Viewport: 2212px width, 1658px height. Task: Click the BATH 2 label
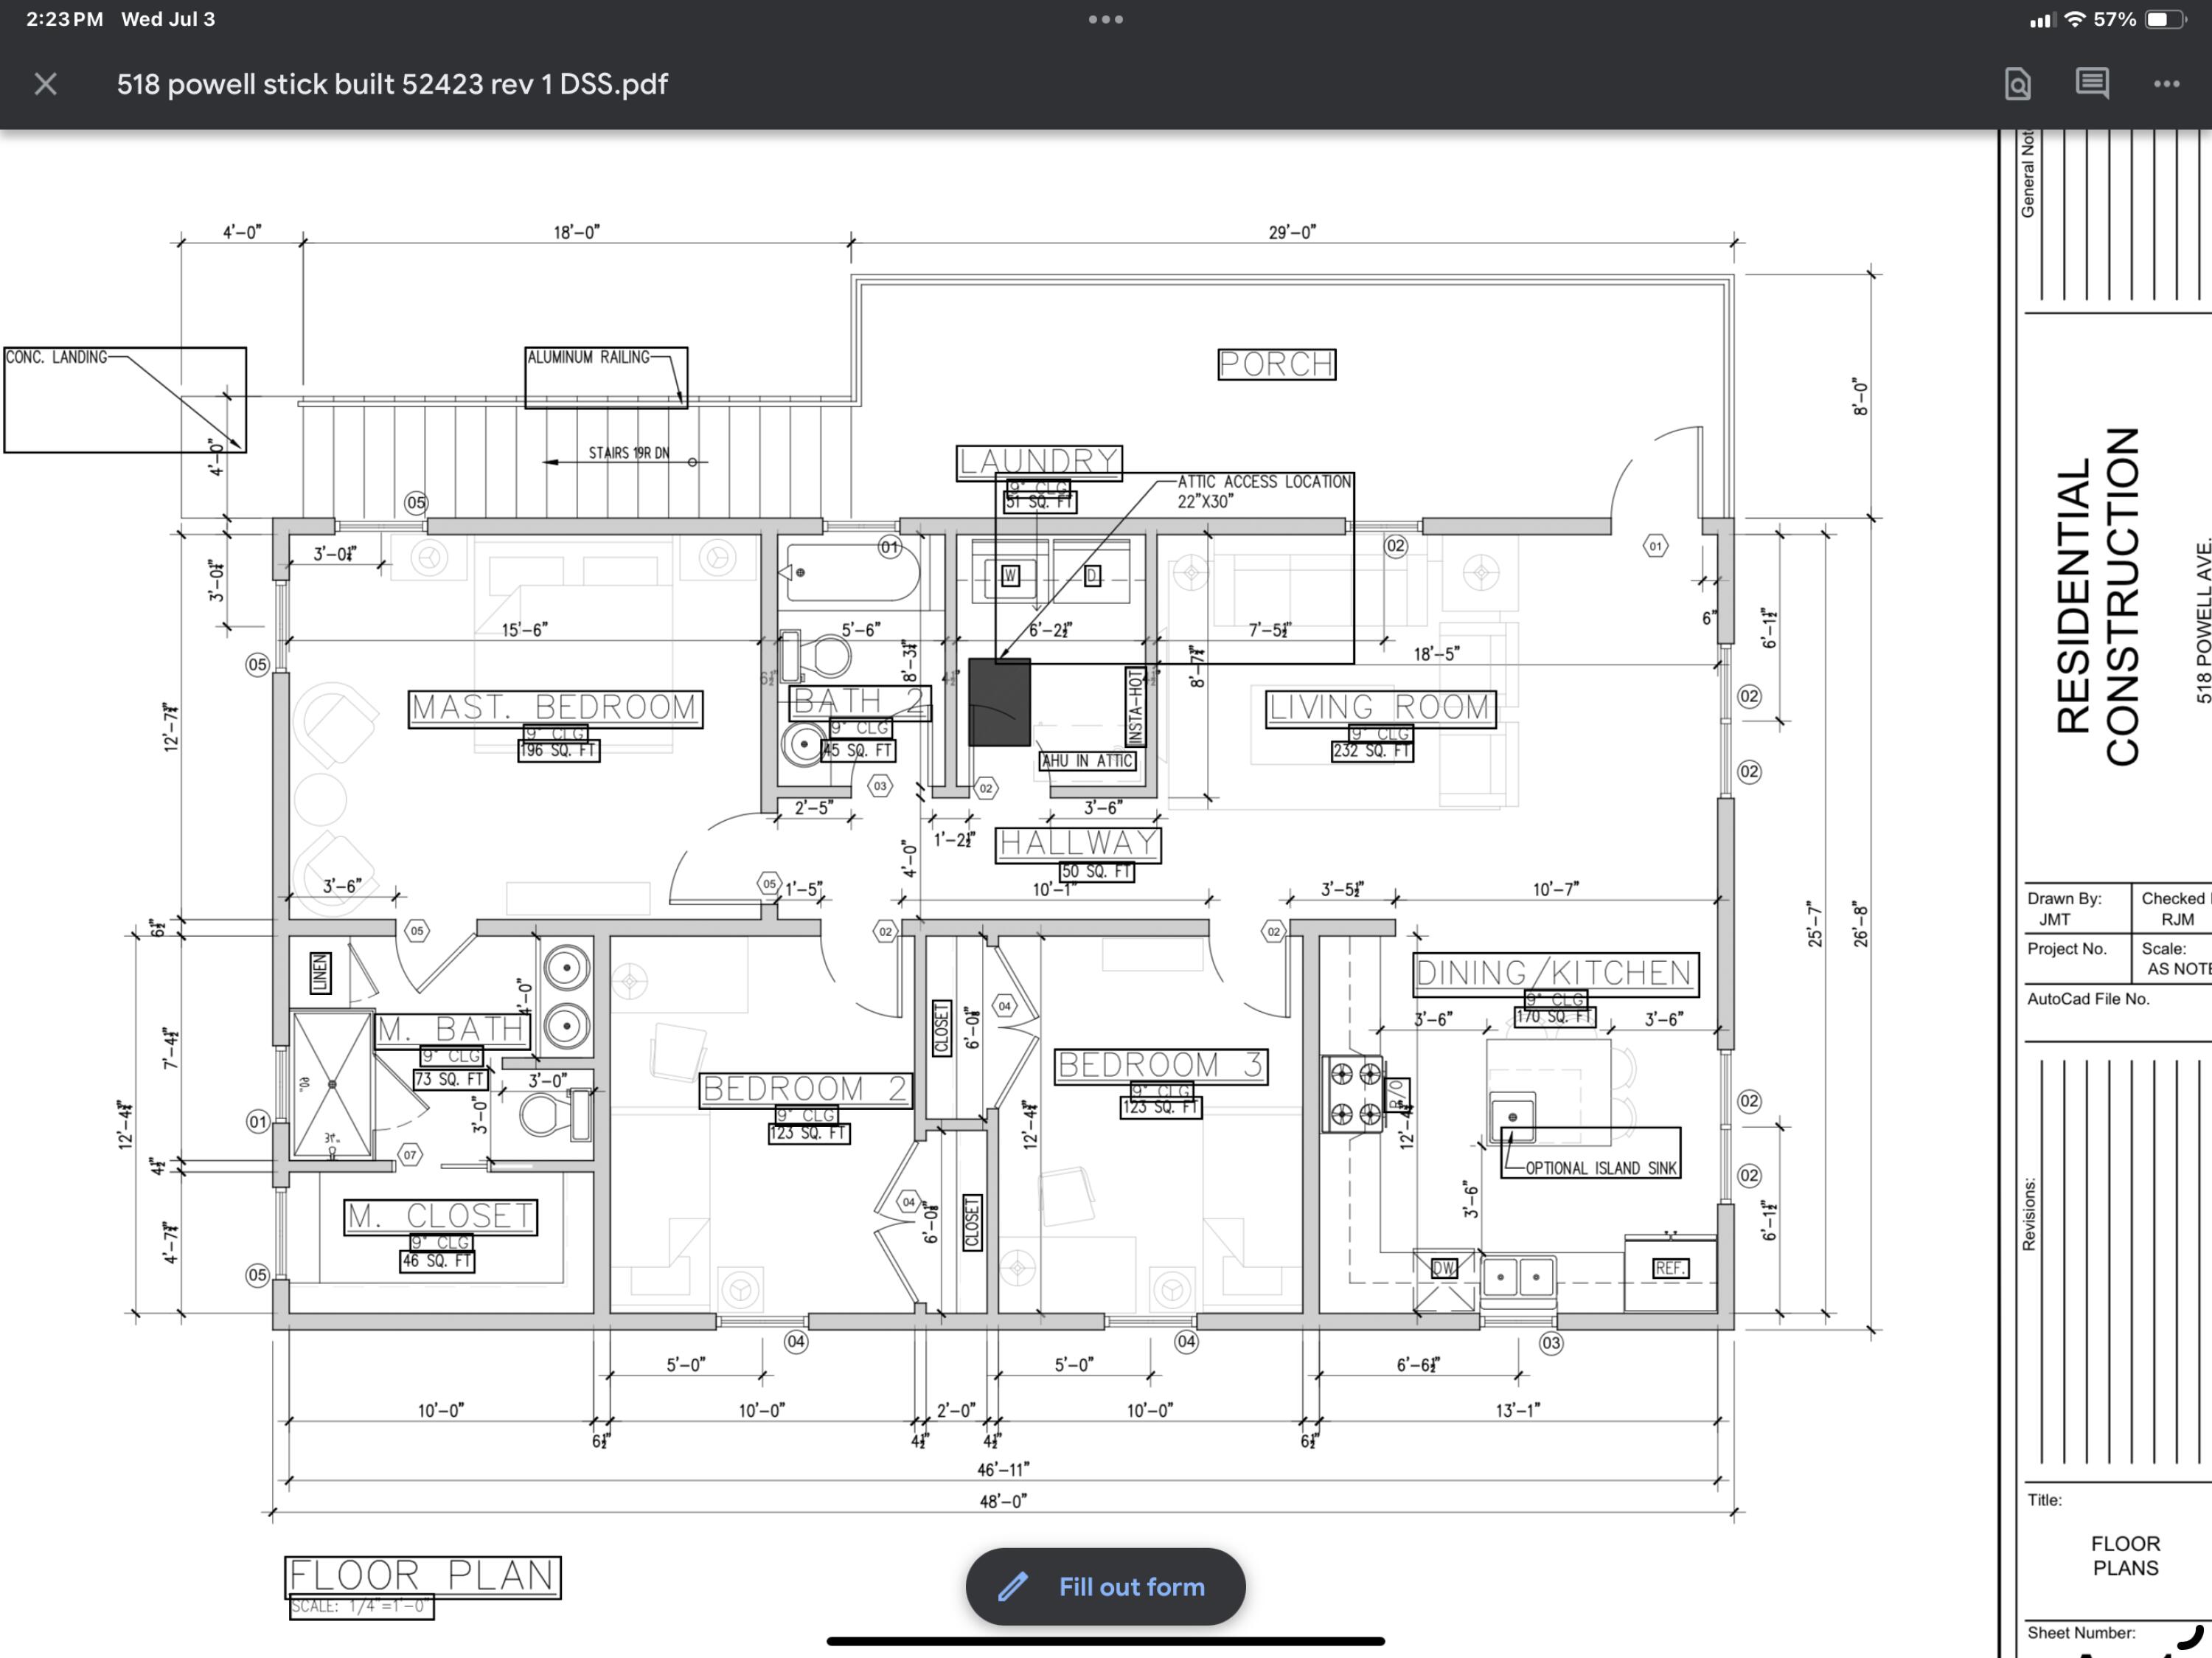click(859, 703)
